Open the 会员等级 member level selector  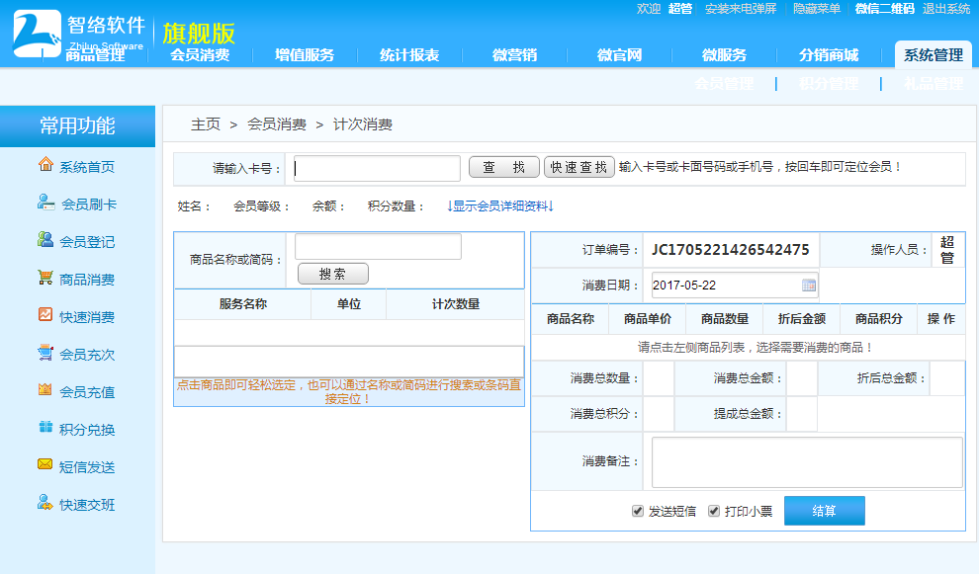(260, 207)
